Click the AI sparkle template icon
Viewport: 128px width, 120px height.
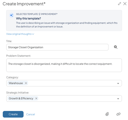click(x=12, y=15)
